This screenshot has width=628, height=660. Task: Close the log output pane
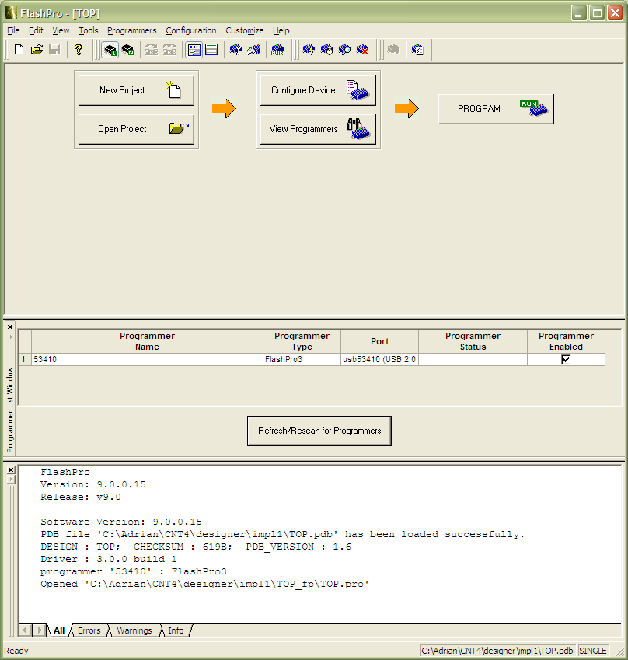click(11, 470)
